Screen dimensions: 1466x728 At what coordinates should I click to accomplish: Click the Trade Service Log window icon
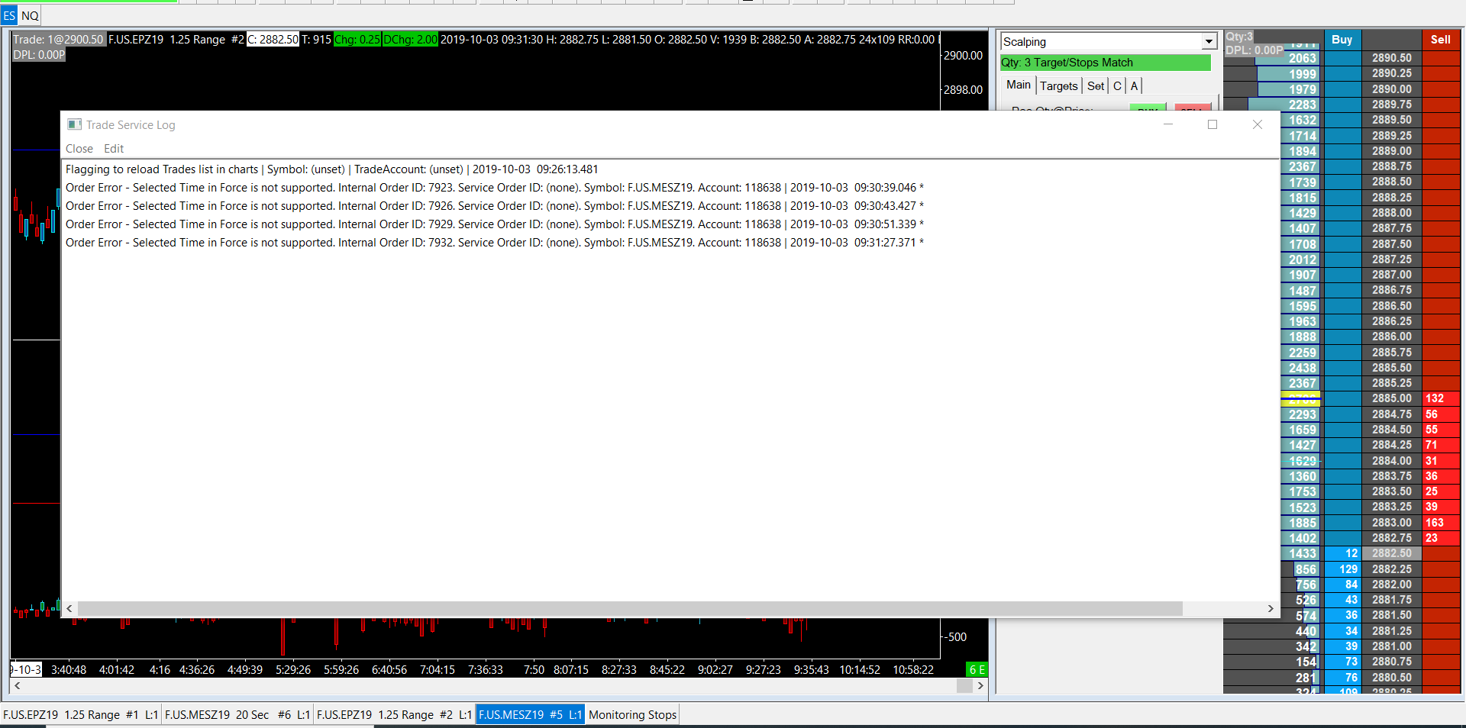click(74, 124)
